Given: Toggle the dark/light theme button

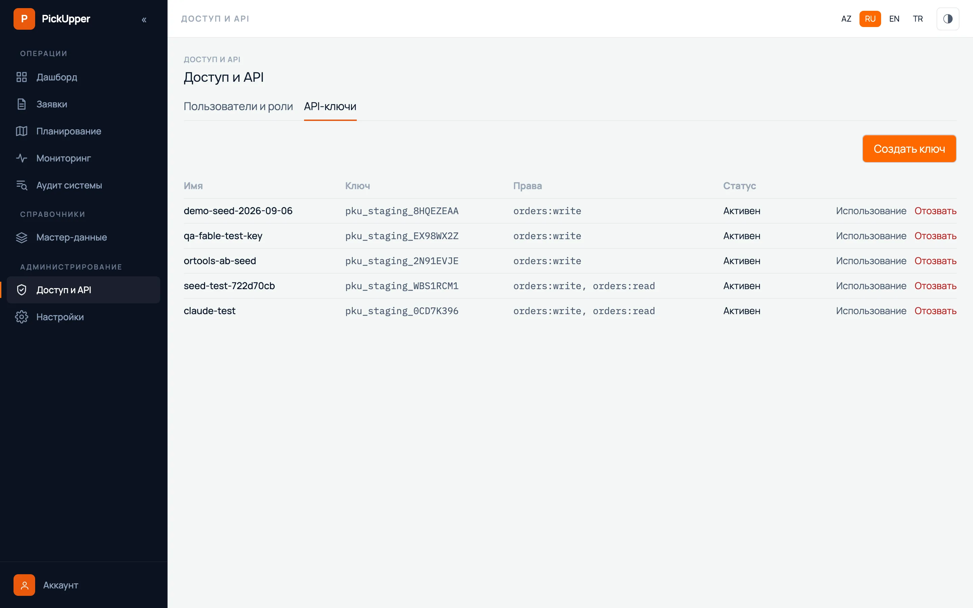Looking at the screenshot, I should 948,19.
